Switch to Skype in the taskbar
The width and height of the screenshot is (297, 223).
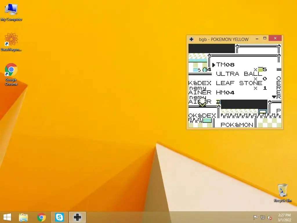click(x=59, y=217)
